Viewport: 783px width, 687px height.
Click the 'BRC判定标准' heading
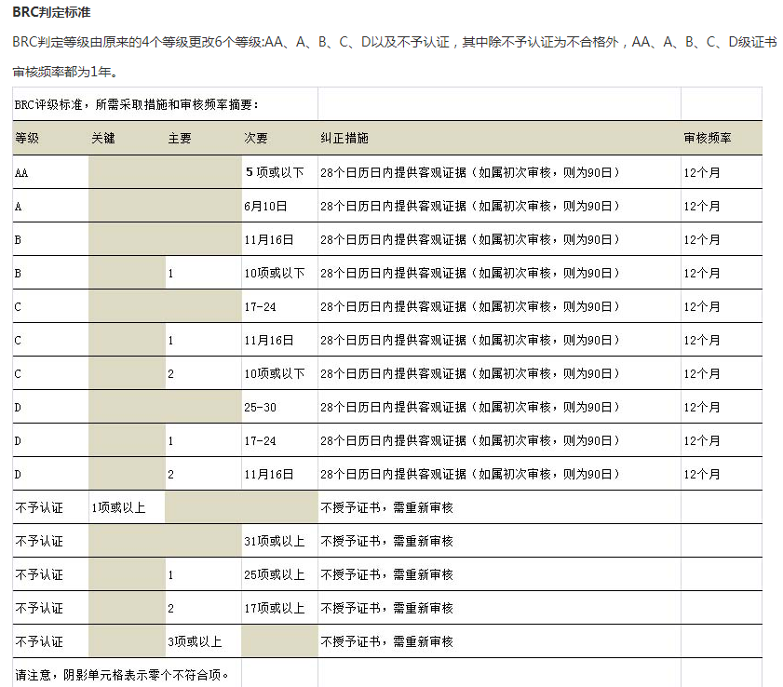(51, 12)
